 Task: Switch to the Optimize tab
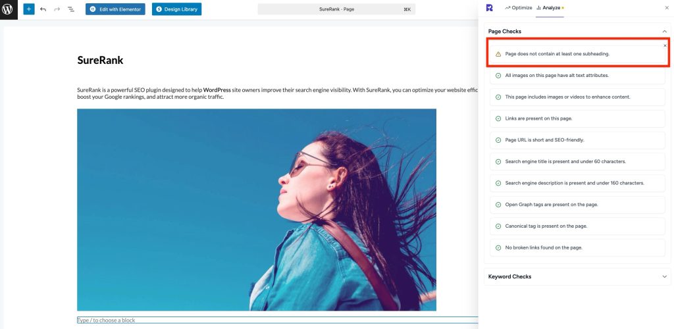click(518, 7)
